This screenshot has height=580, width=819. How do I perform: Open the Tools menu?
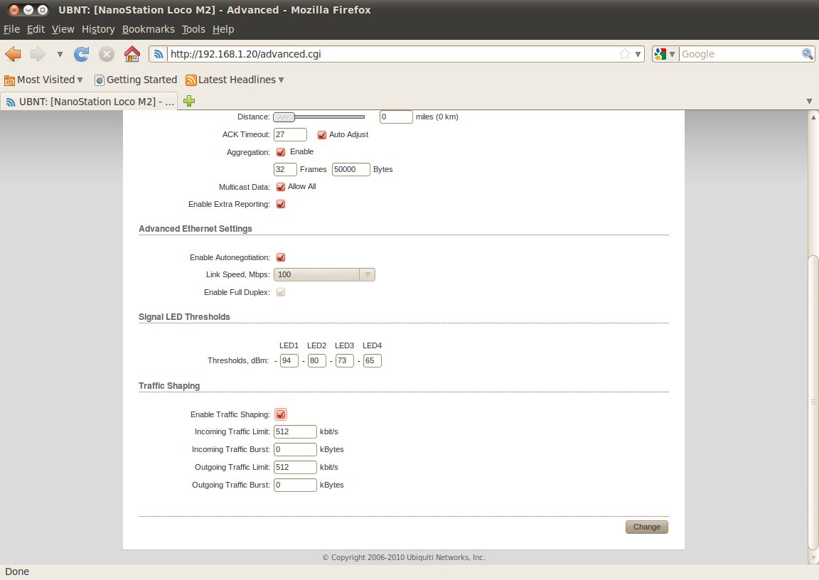tap(193, 29)
